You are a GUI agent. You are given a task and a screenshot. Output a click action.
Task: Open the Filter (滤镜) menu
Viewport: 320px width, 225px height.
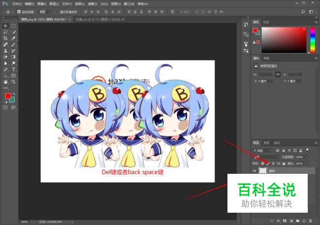(92, 4)
